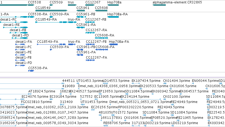This screenshot has width=225, height=127.
Task: Select protein CG5509-PA
Action: (59, 47)
